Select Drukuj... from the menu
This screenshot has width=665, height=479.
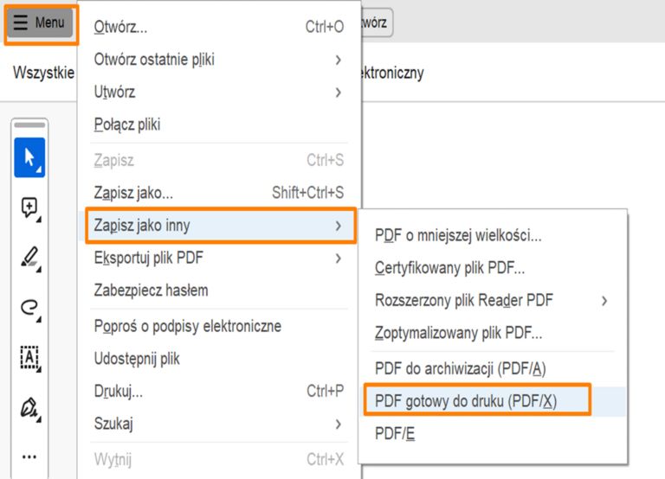click(119, 391)
